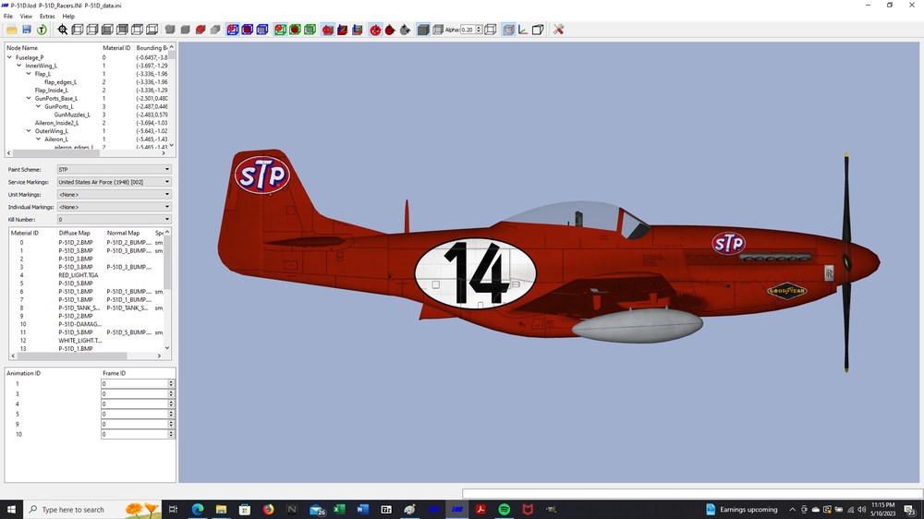
Task: Click the red bomb-shaped toolbar icon
Action: click(x=375, y=30)
